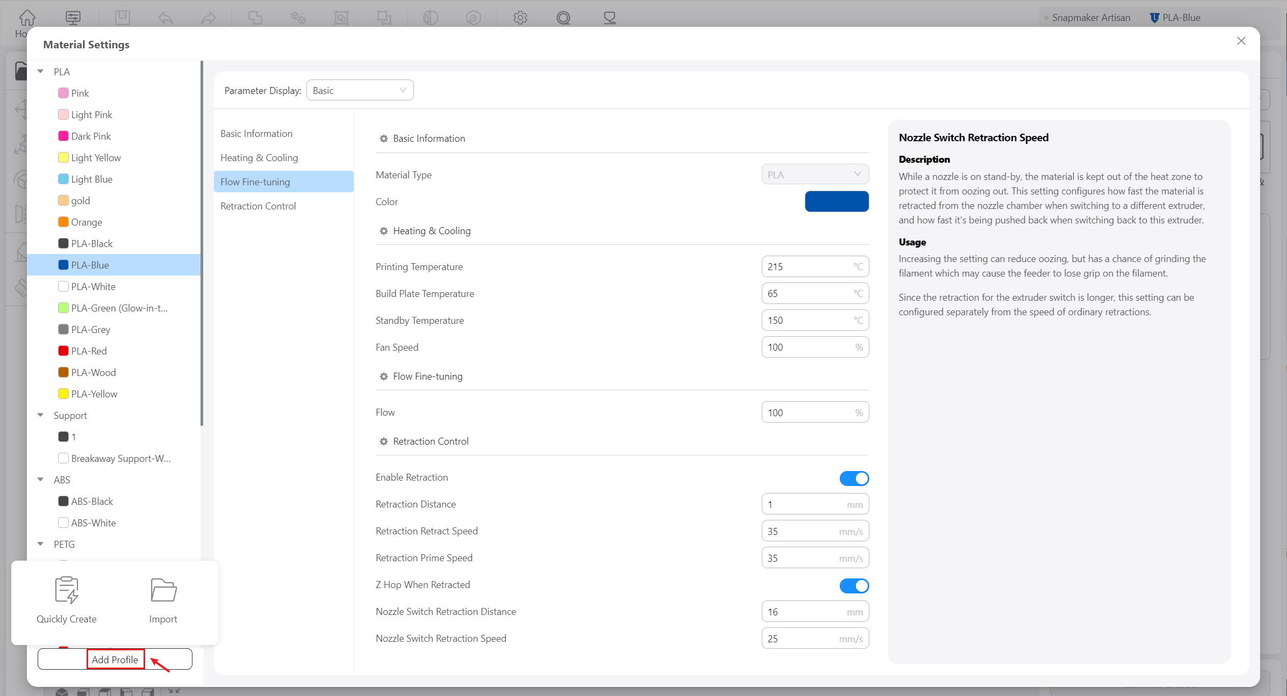The image size is (1287, 696).
Task: Click the blue nozzle icon next to PLA-Blue in header
Action: point(1154,18)
